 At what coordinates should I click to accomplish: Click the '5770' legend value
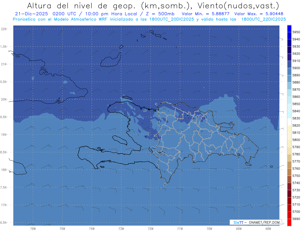pos(296,161)
